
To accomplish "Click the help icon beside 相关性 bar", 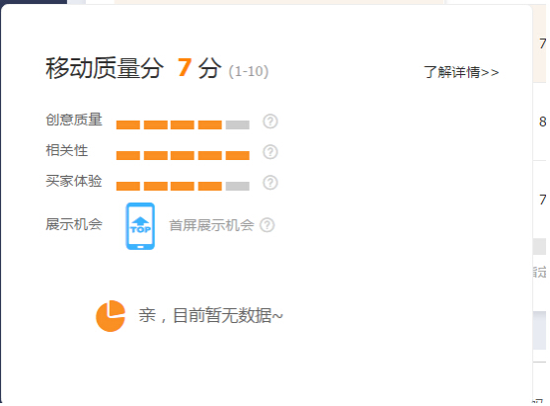I will [x=271, y=152].
